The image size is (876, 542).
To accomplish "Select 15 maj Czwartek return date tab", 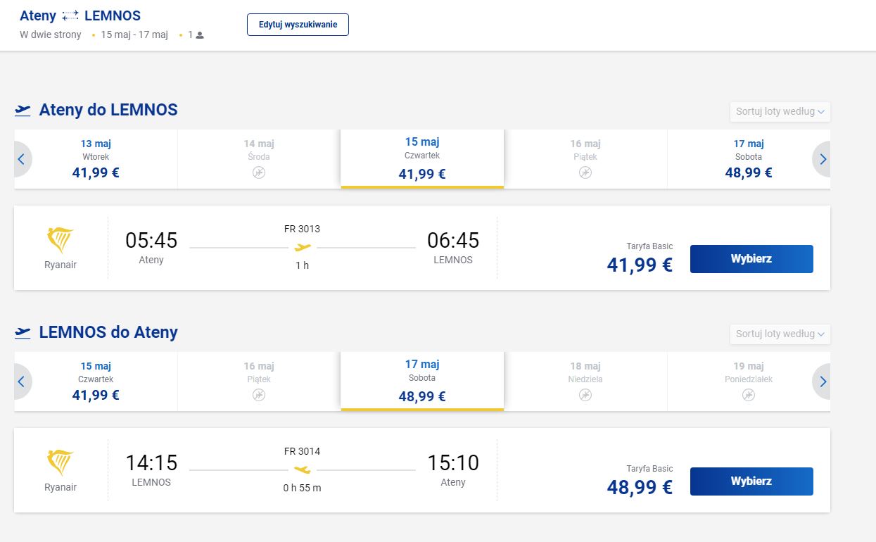I will (96, 382).
